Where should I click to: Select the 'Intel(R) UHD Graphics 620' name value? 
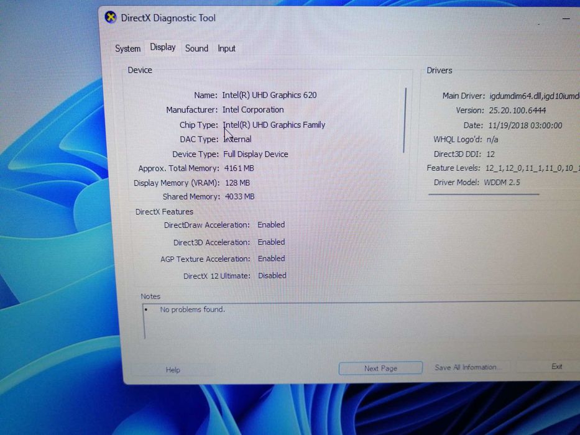coord(269,95)
